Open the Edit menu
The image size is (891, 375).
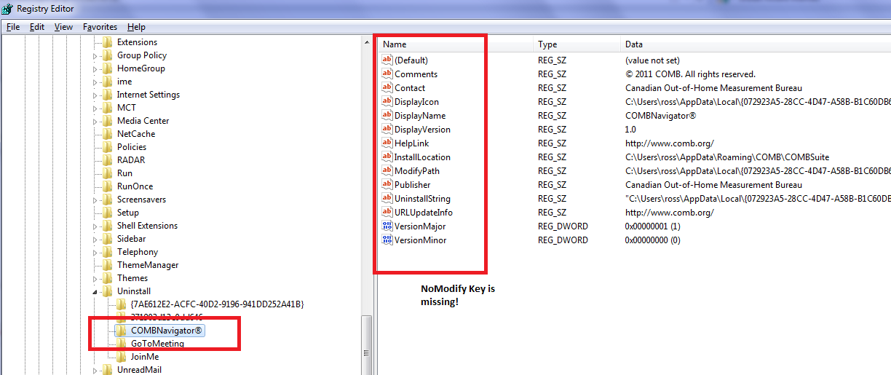tap(37, 27)
